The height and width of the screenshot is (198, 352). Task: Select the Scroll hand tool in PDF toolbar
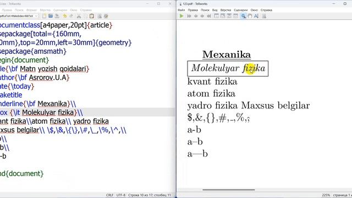[x=250, y=16]
